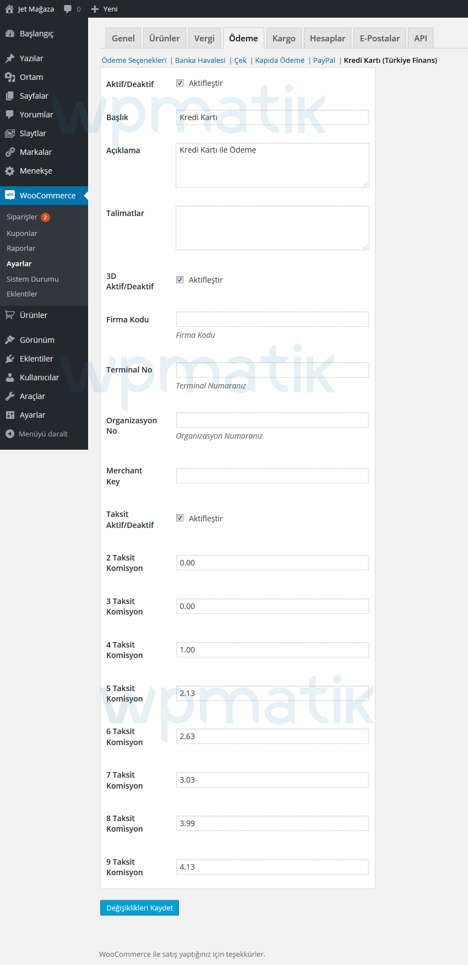Toggle the Aktif/Deaktif Aktifleştir checkbox
The width and height of the screenshot is (468, 965).
point(179,83)
